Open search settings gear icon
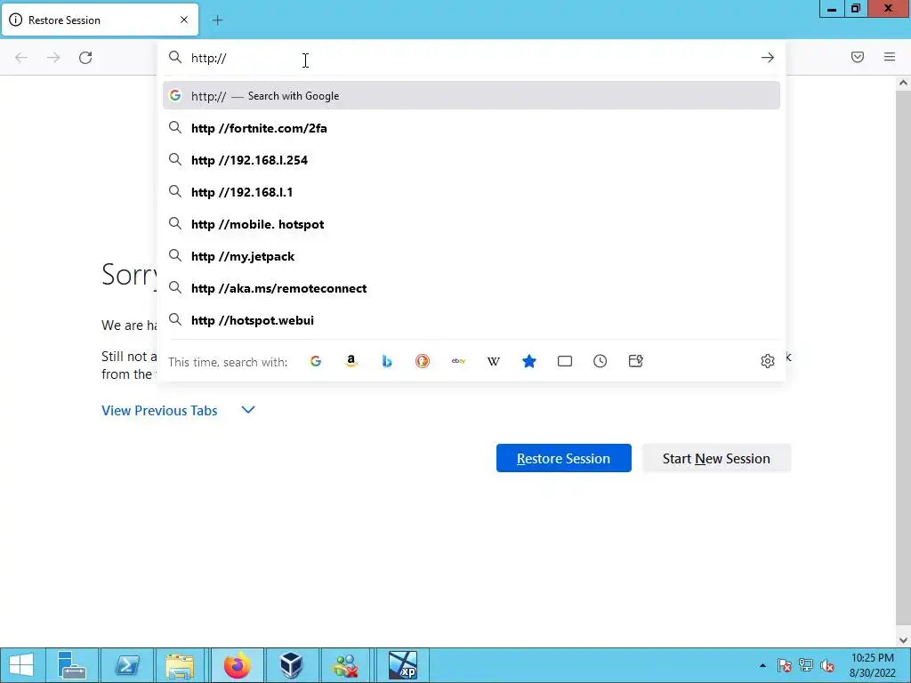The height and width of the screenshot is (683, 911). (768, 361)
